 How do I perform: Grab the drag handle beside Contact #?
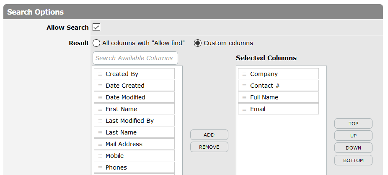(244, 86)
